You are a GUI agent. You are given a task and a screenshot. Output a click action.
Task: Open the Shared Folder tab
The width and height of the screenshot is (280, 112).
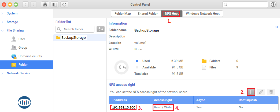tap(148, 14)
